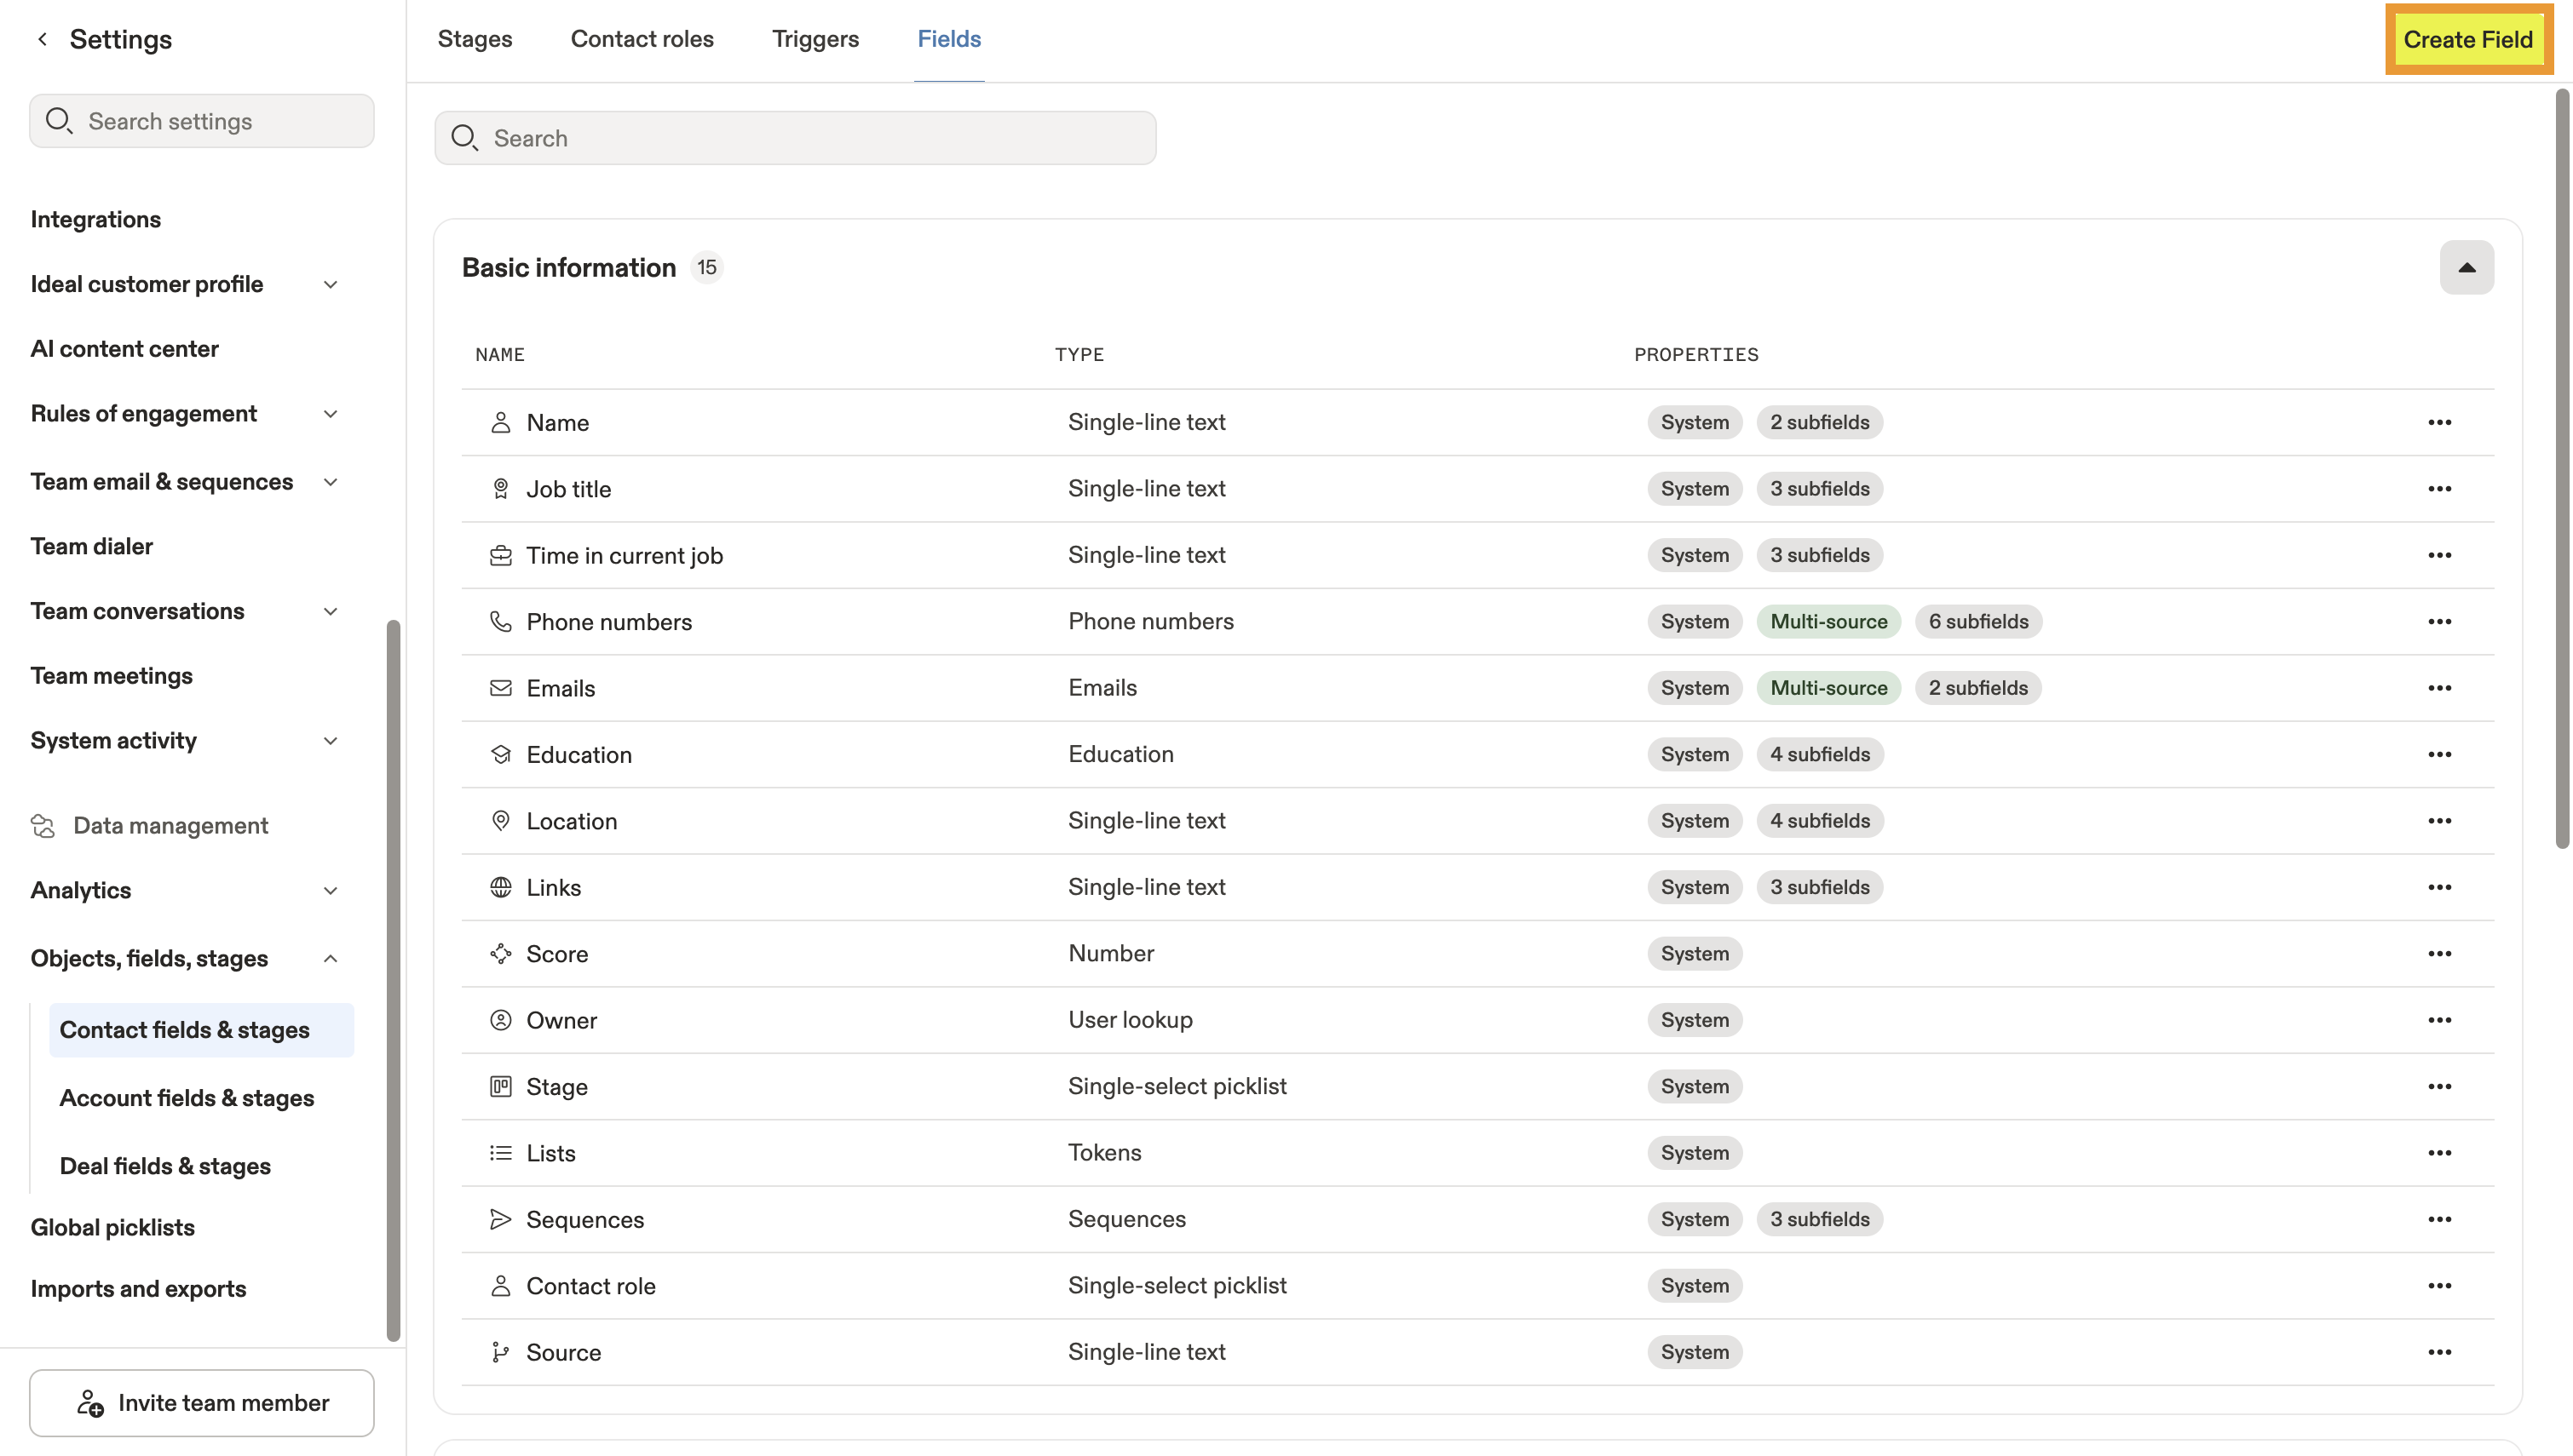The height and width of the screenshot is (1456, 2573).
Task: Expand Rules of engagement in sidebar
Action: pyautogui.click(x=330, y=413)
